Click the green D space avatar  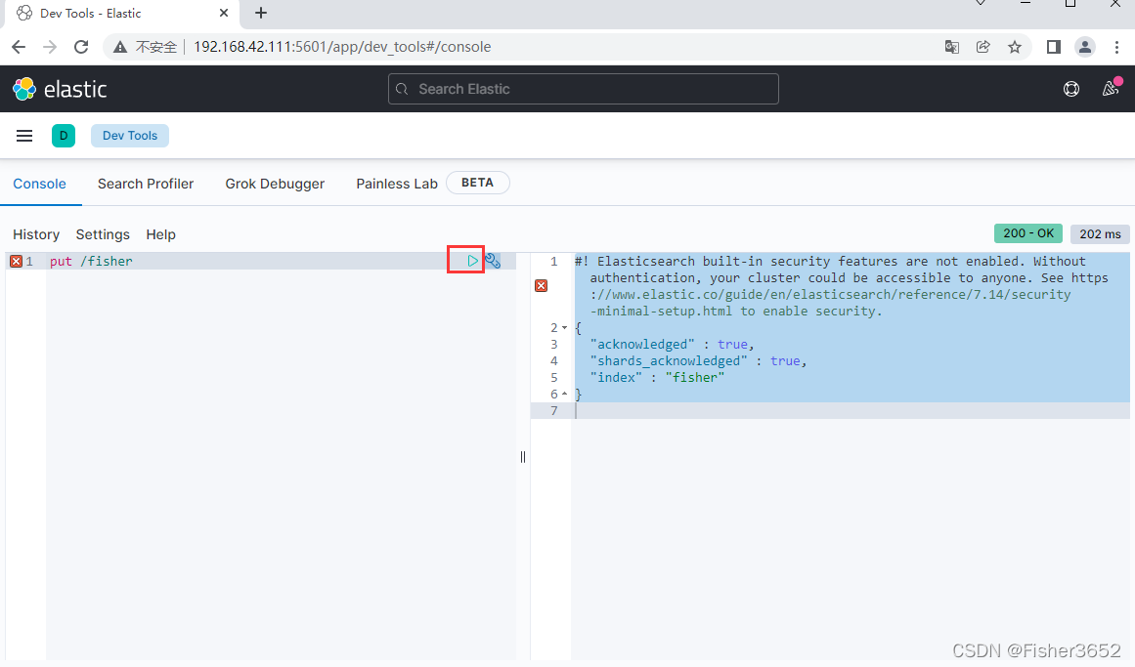click(x=64, y=136)
